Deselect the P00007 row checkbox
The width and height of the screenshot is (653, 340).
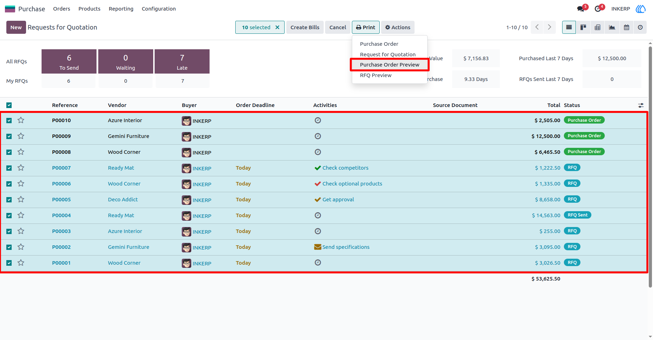pyautogui.click(x=9, y=168)
